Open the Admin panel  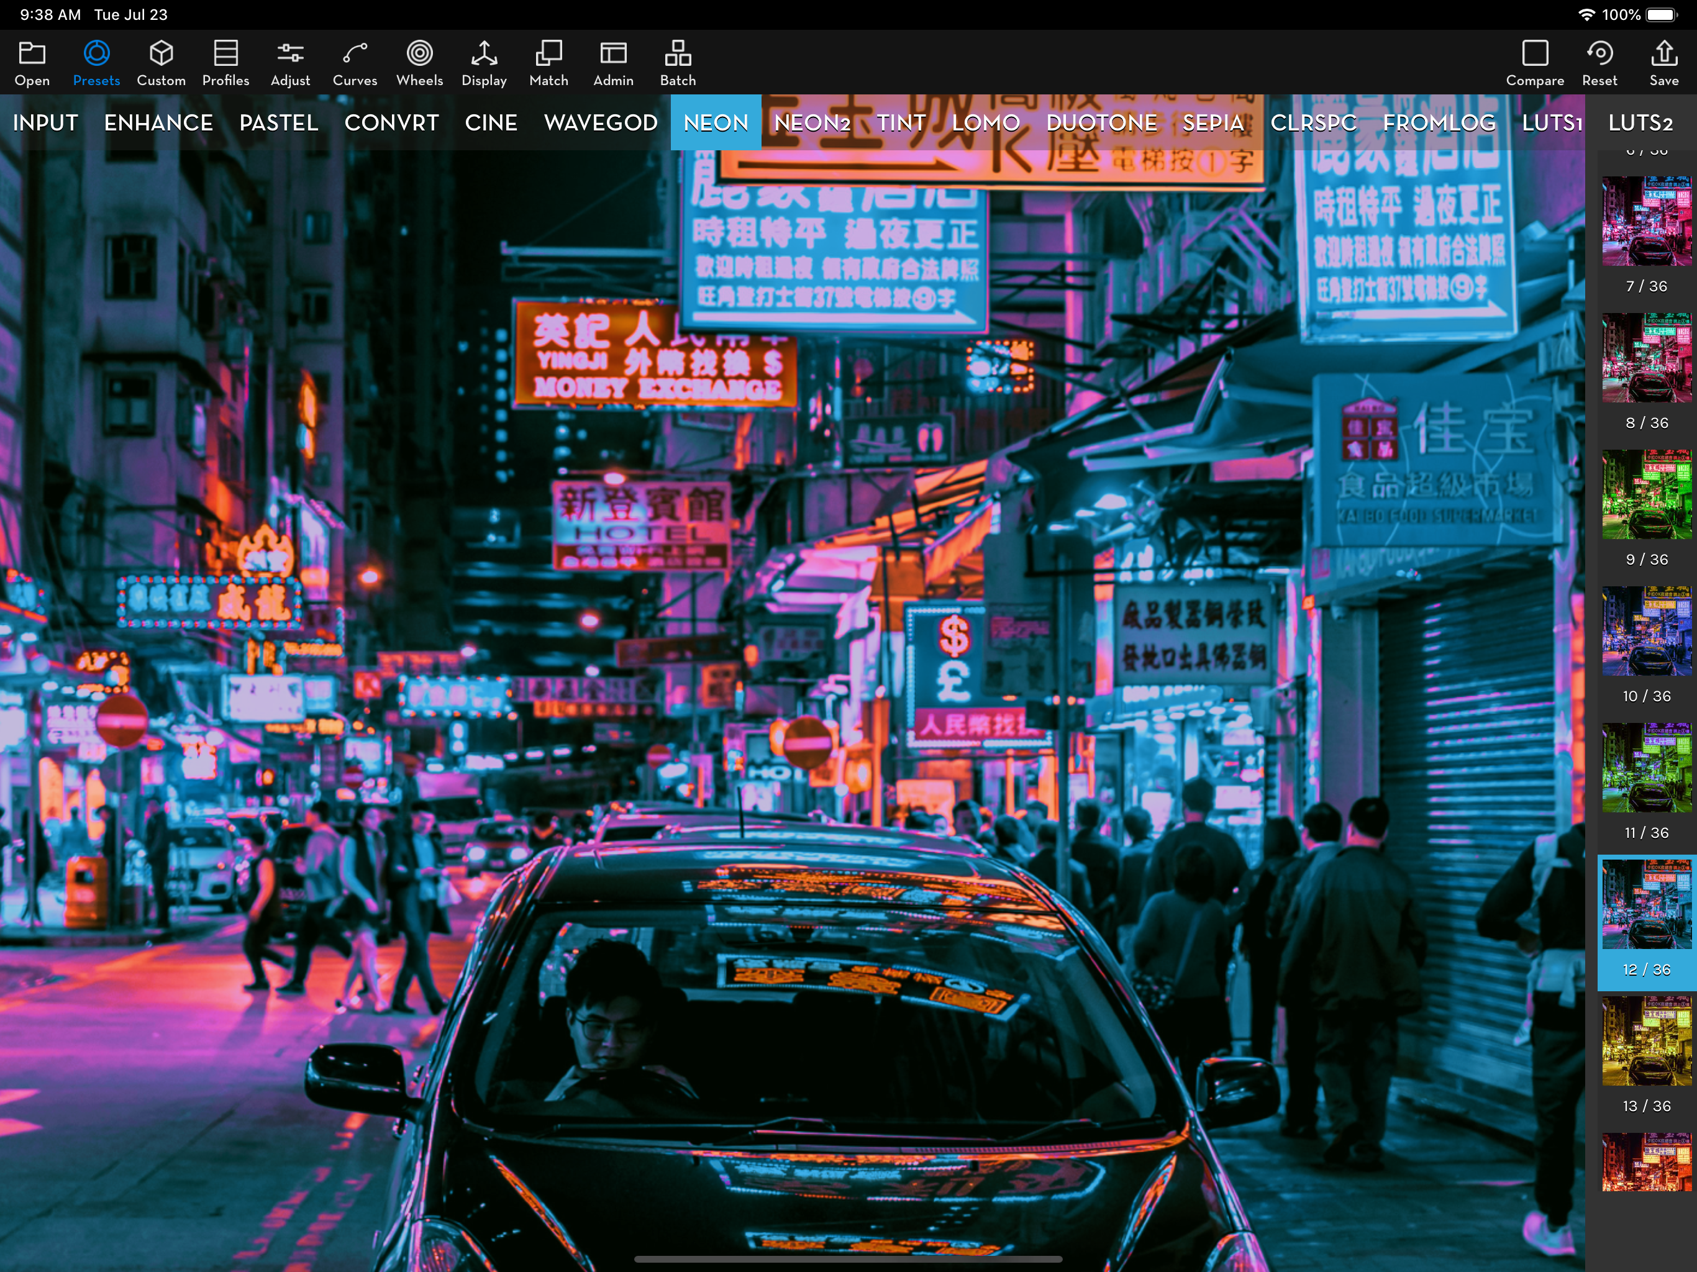click(x=613, y=61)
